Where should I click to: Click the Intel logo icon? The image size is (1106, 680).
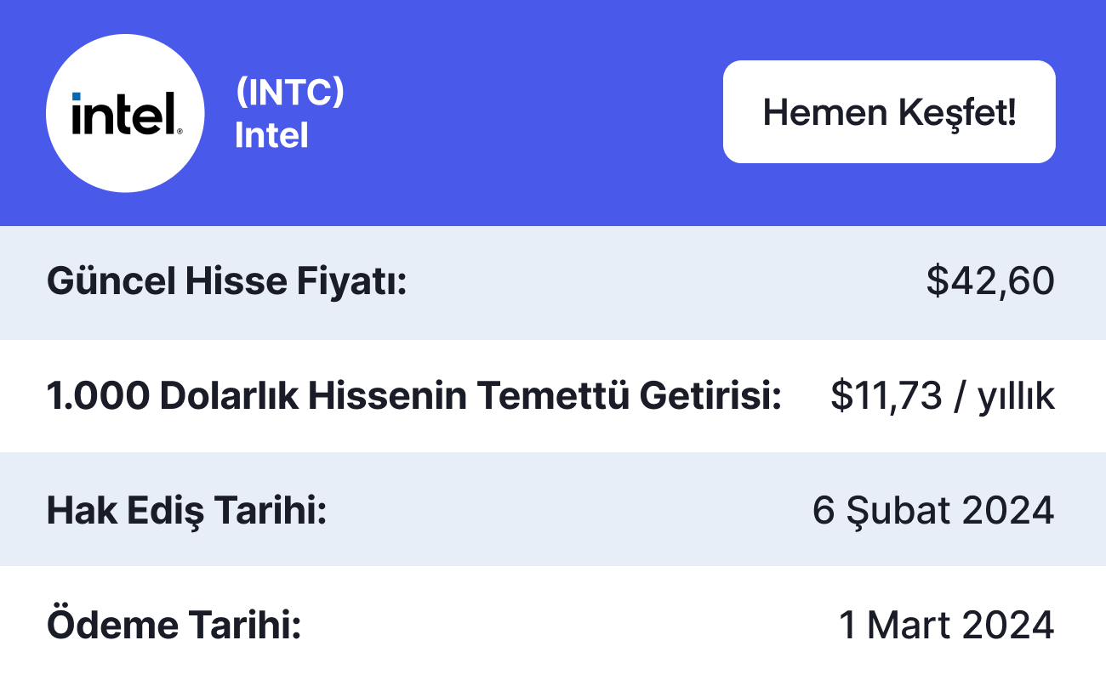[x=125, y=113]
